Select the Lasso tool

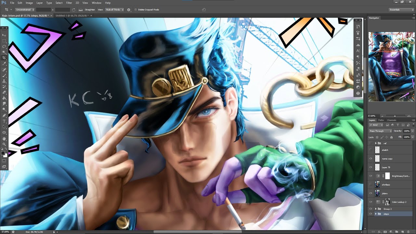pyautogui.click(x=4, y=46)
